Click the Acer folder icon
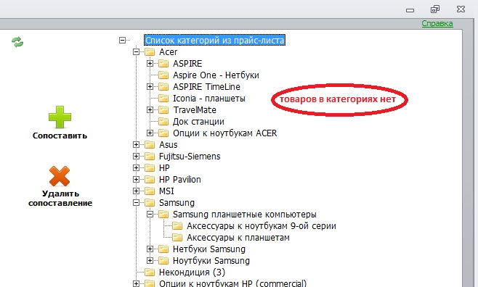Viewport: 478px width, 287px height. [150, 52]
